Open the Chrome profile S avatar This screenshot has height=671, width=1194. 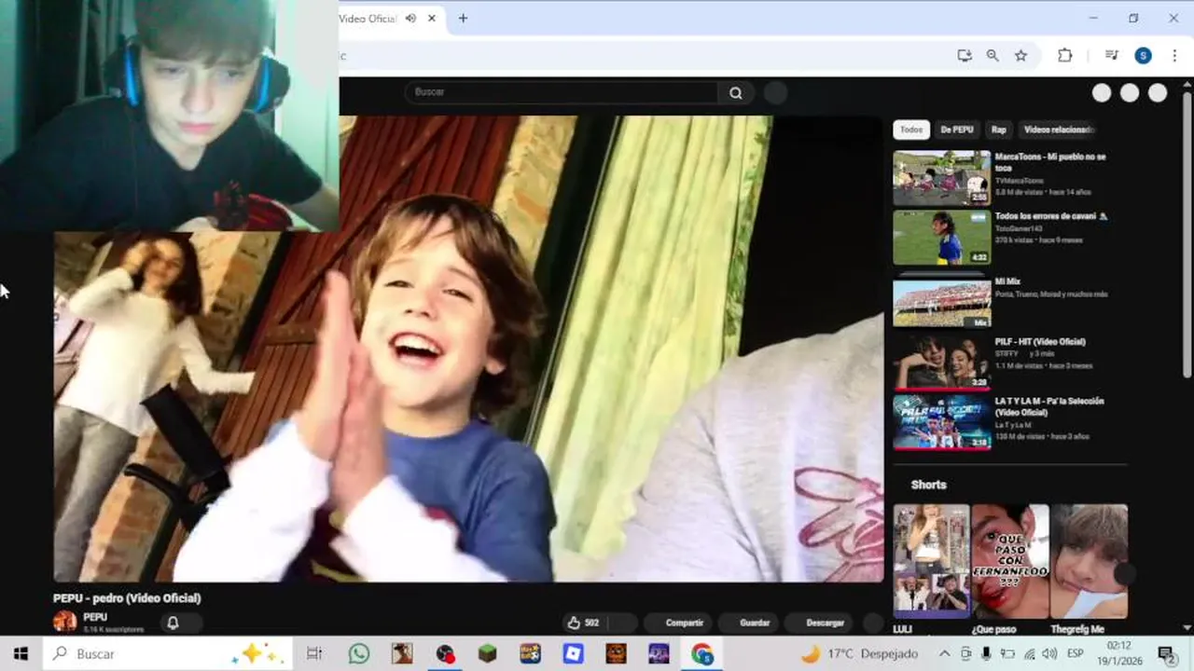1143,56
